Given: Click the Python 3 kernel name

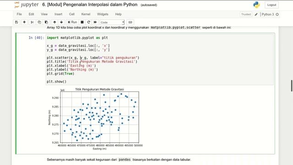Looking at the screenshot, I should (x=267, y=14).
